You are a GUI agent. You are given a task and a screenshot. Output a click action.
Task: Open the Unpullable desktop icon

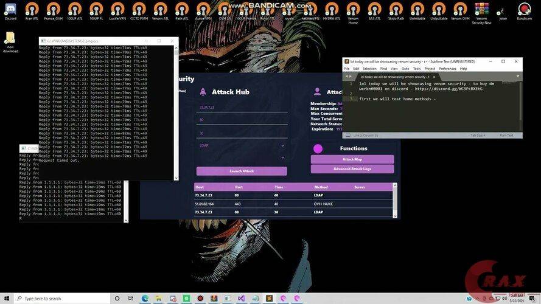click(439, 12)
